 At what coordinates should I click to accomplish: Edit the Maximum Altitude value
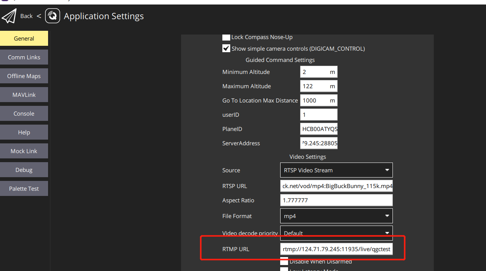[318, 86]
